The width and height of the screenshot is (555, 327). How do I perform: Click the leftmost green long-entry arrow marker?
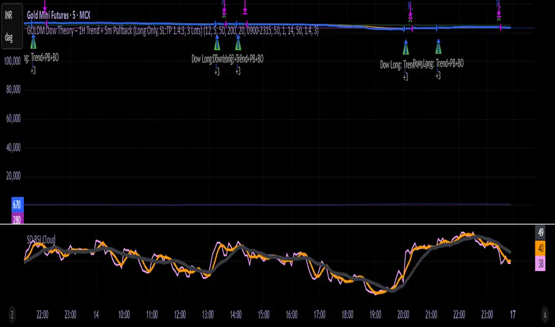[x=33, y=42]
